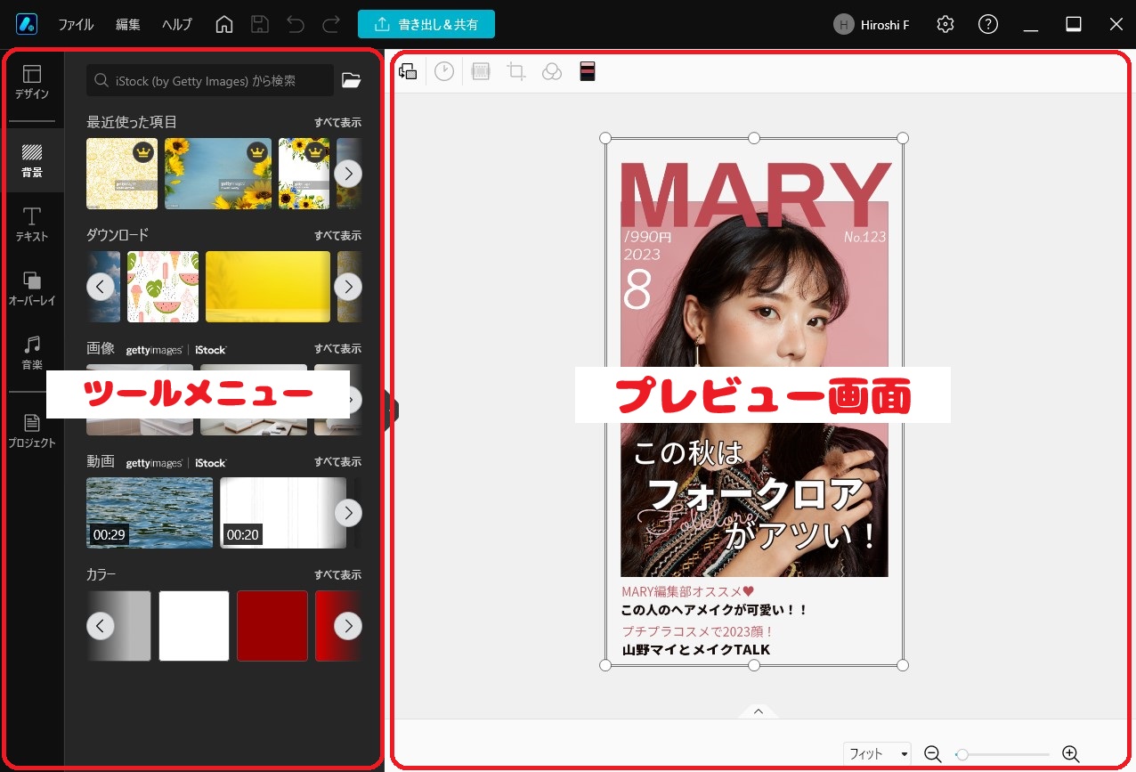Open settings gear icon
The image size is (1136, 772).
tap(945, 25)
